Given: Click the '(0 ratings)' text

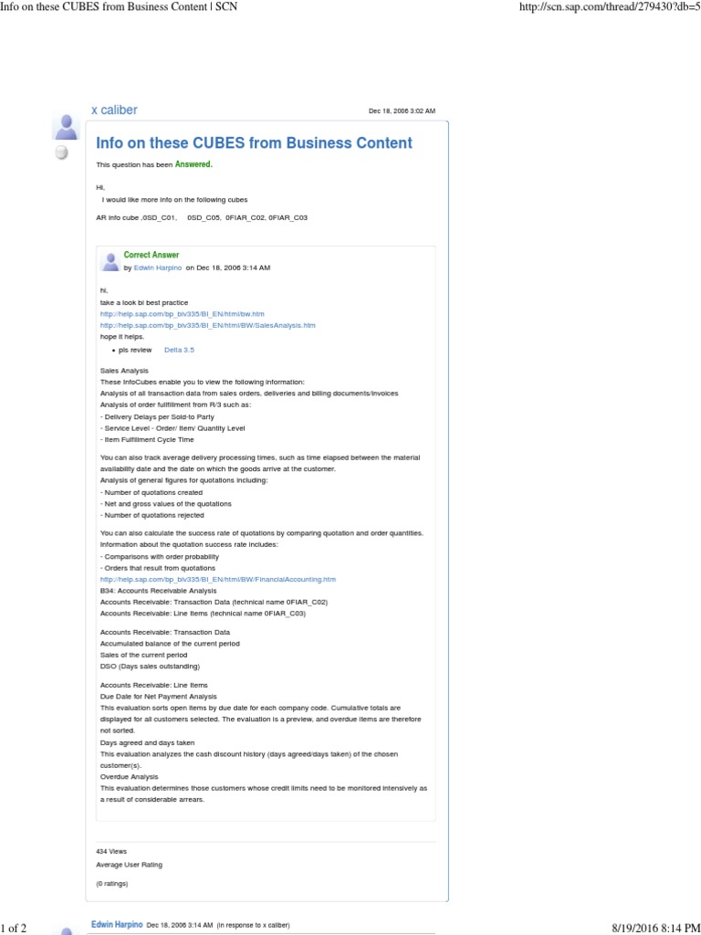Looking at the screenshot, I should coord(112,884).
